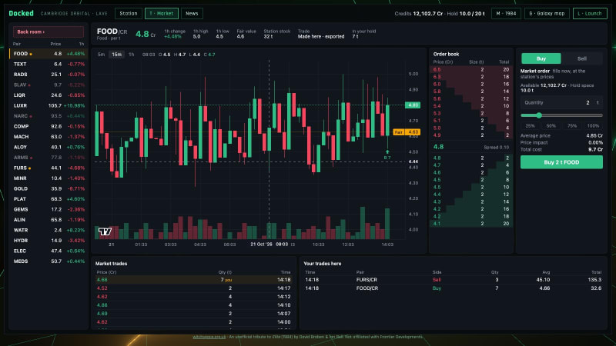Select the COMP pair row

coord(48,126)
